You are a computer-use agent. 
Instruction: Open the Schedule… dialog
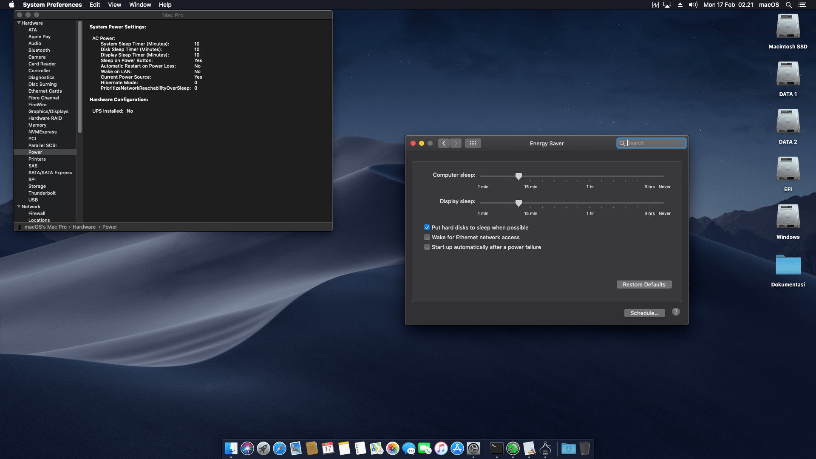pyautogui.click(x=644, y=313)
